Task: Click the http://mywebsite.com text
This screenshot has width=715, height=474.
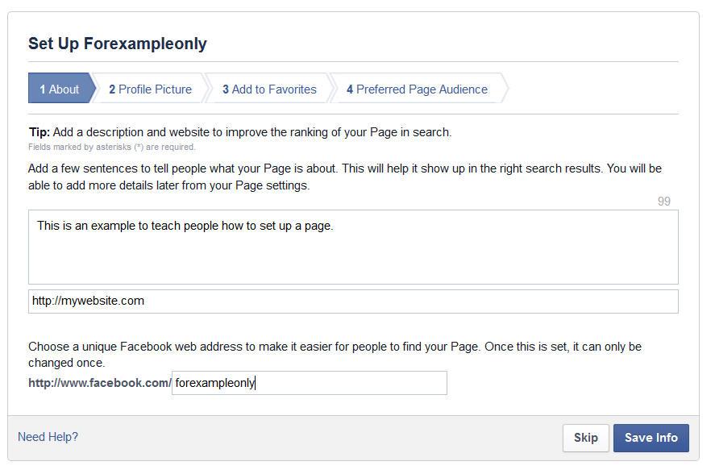Action: click(x=89, y=301)
